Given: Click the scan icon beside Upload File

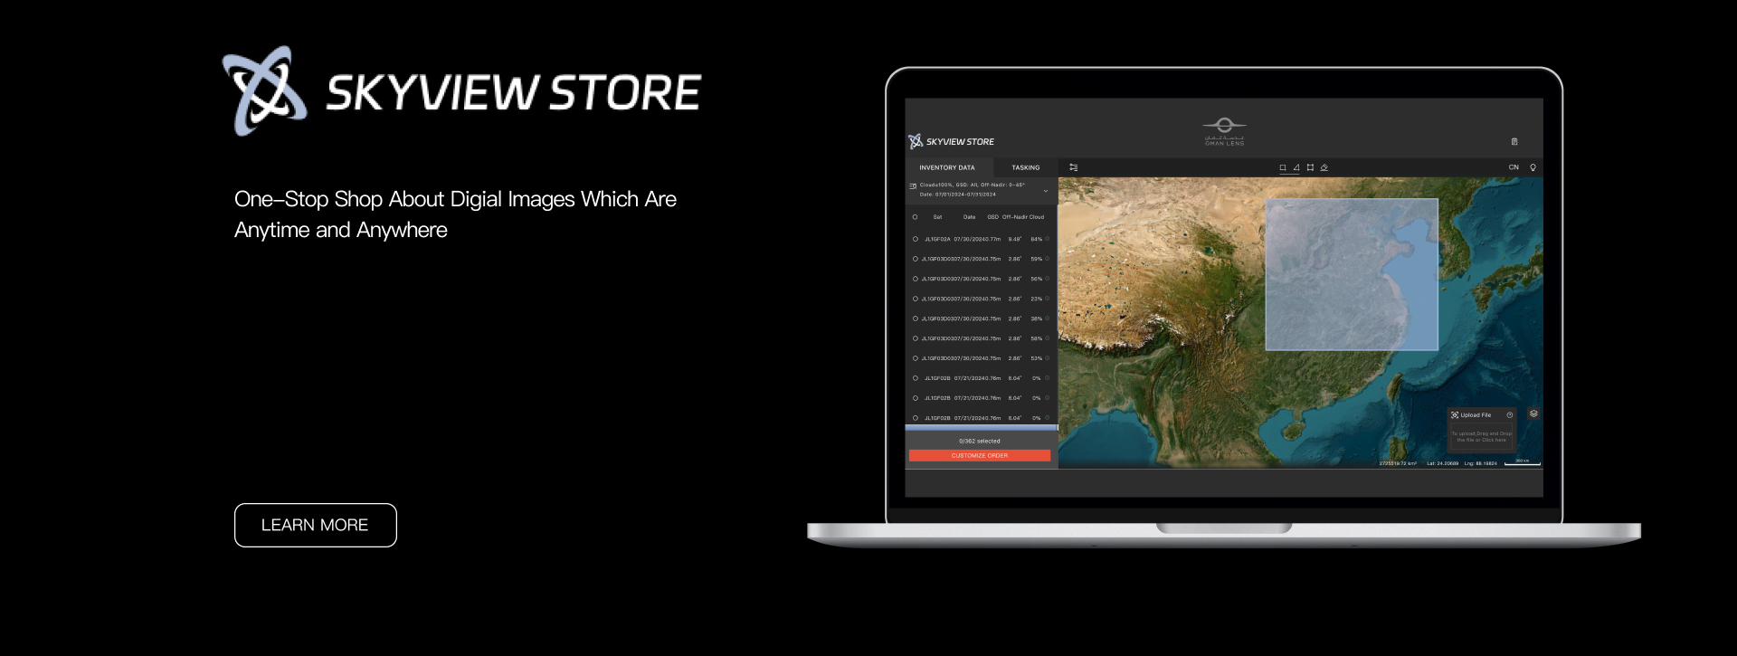Looking at the screenshot, I should tap(1455, 415).
